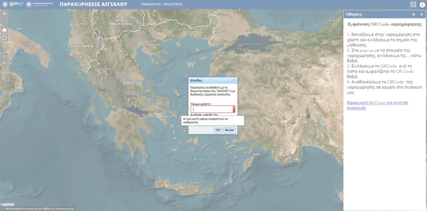Confirm login with OK button
The height and width of the screenshot is (211, 427).
218,130
